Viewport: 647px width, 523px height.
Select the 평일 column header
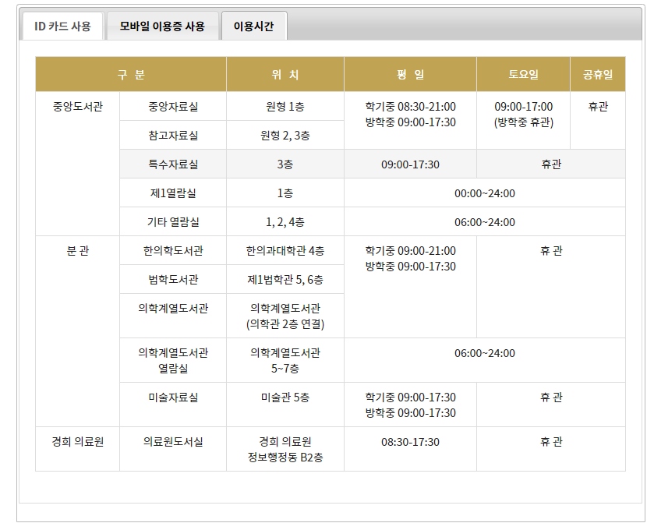[x=410, y=75]
